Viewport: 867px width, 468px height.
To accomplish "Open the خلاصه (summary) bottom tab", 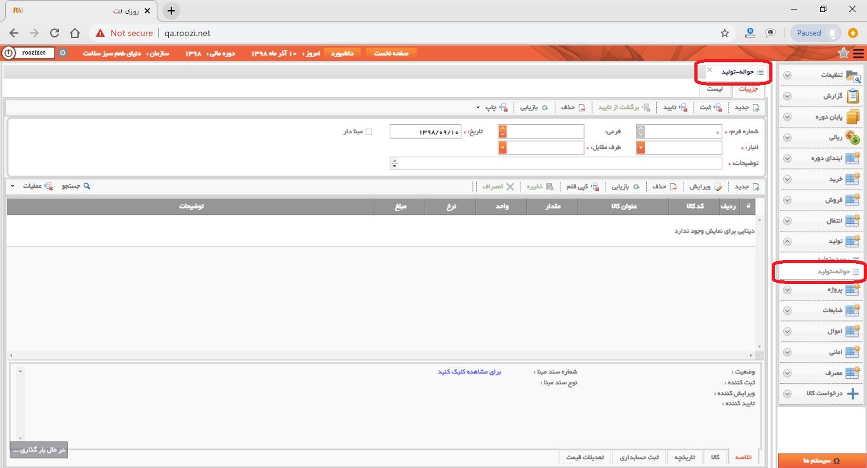I will (x=743, y=457).
